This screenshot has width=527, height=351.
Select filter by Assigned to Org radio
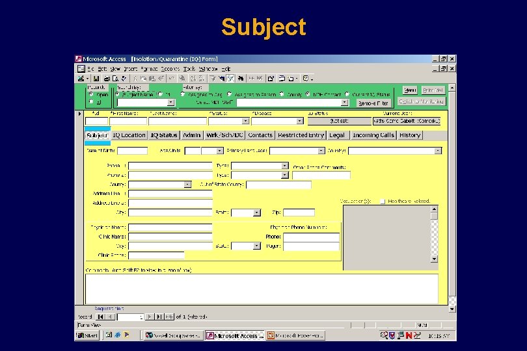(183, 94)
